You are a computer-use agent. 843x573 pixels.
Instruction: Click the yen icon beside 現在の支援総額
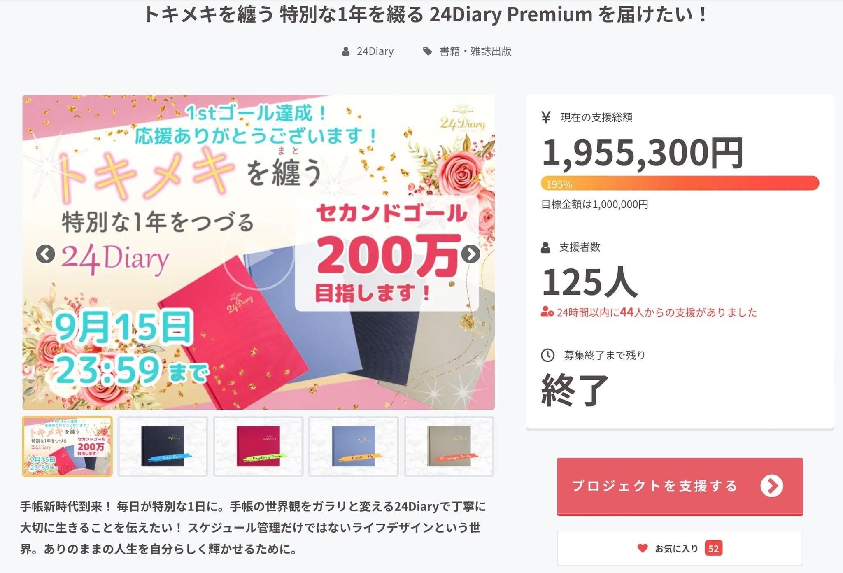[x=546, y=118]
